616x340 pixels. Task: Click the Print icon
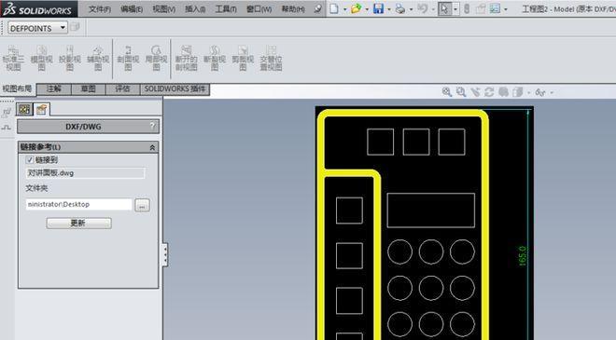tap(399, 8)
